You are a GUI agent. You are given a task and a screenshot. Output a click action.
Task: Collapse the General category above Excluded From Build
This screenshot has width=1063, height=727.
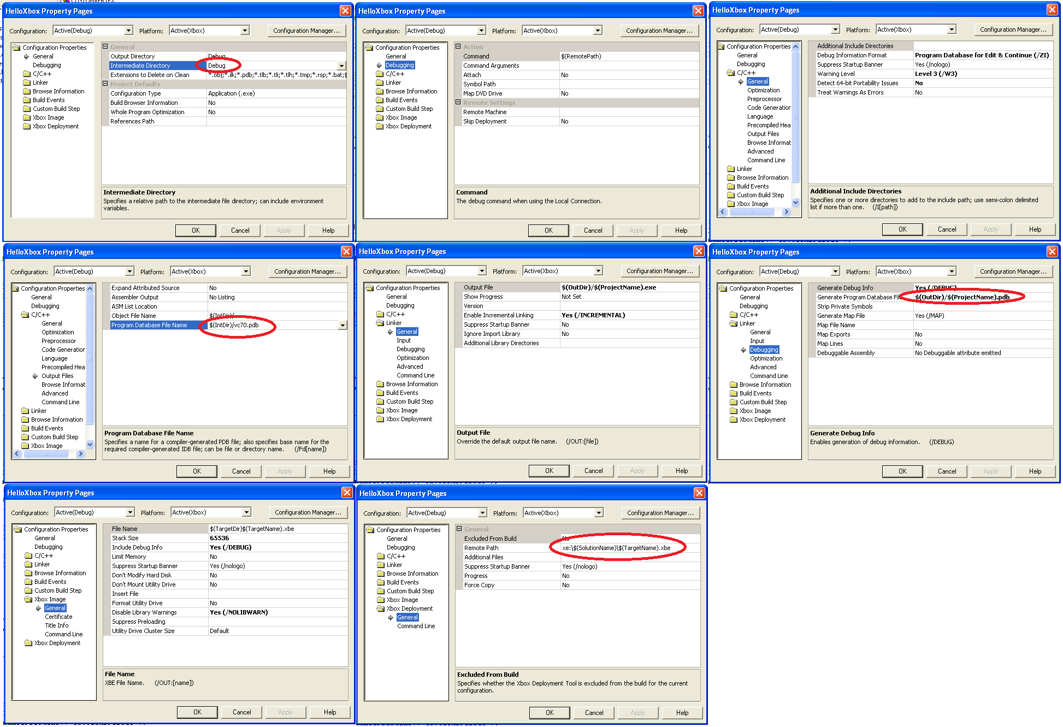click(459, 529)
